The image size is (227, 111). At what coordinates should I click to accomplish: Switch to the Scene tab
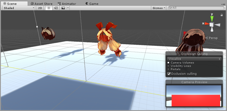[x=14, y=4]
